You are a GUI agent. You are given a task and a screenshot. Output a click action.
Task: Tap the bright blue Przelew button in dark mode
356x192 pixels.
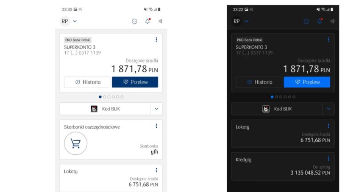pyautogui.click(x=307, y=82)
